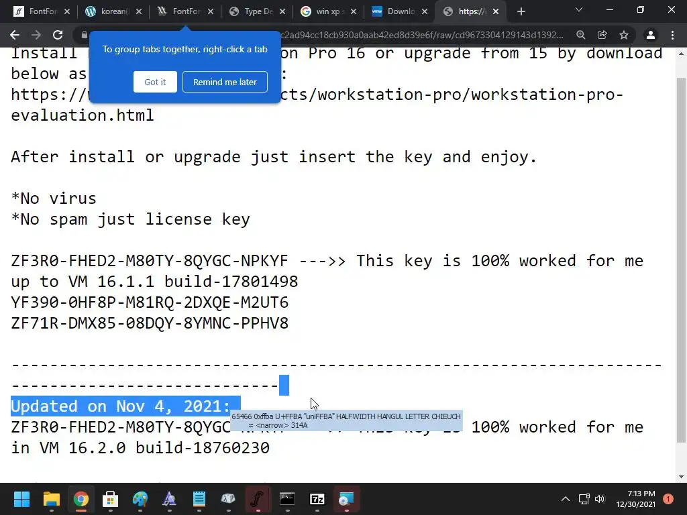The width and height of the screenshot is (687, 515).
Task: Go back to the previous page
Action: [x=15, y=35]
